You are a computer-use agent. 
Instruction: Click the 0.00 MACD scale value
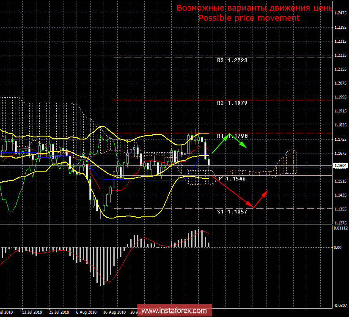click(338, 248)
